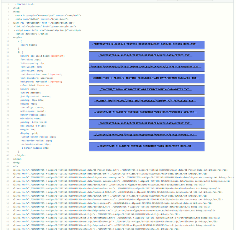Screen dimensions: 236x230
Task: Click the "justify-content: center" line
Action: pos(35,96)
